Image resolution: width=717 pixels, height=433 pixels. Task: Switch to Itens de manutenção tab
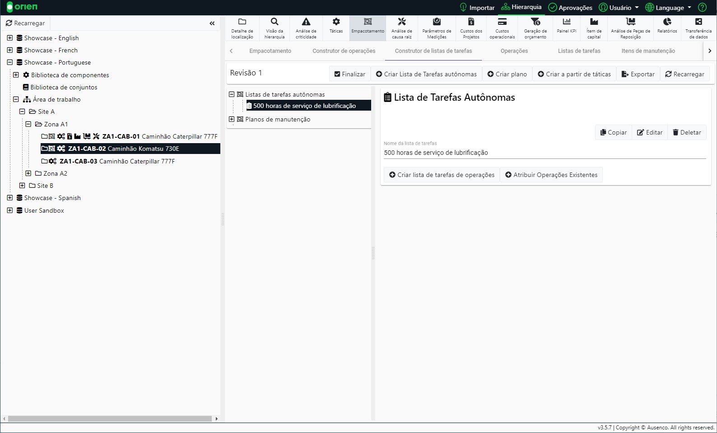pyautogui.click(x=648, y=51)
